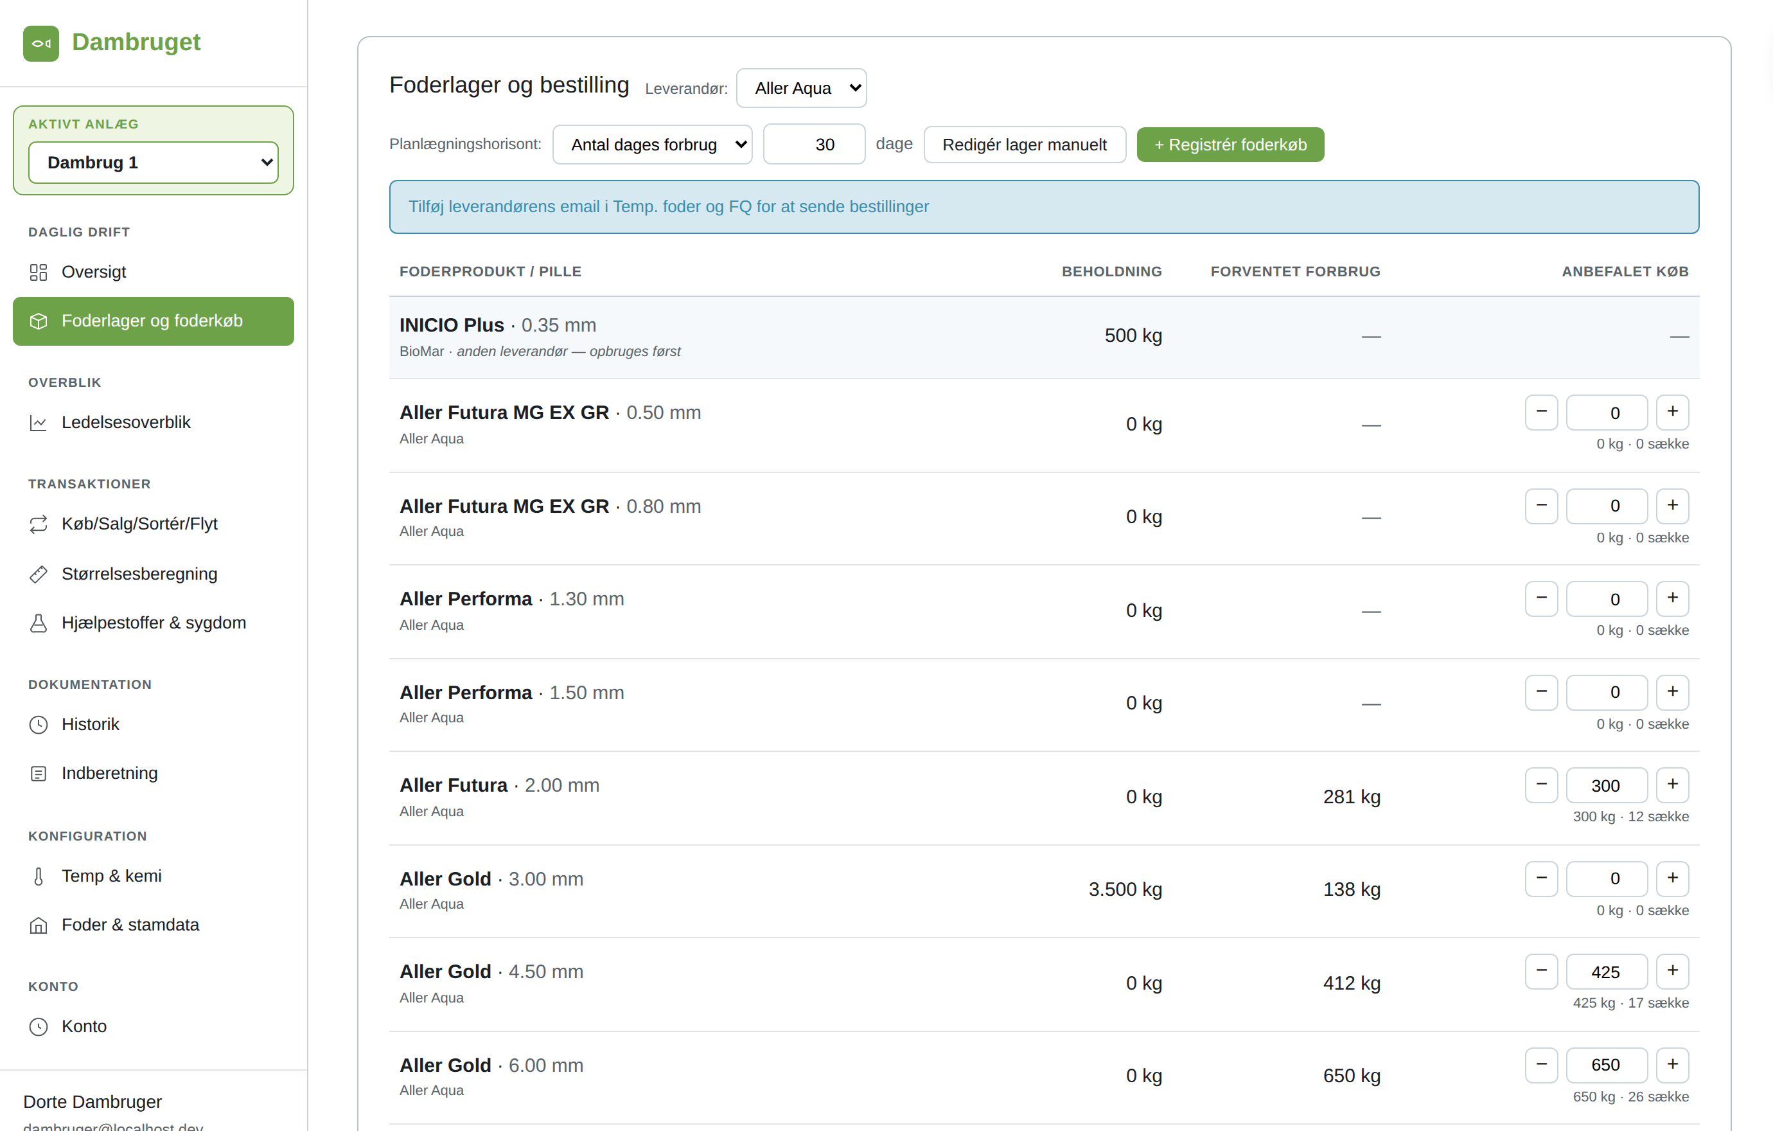The image size is (1773, 1131).
Task: Click the INICIO Plus product name
Action: coord(452,325)
